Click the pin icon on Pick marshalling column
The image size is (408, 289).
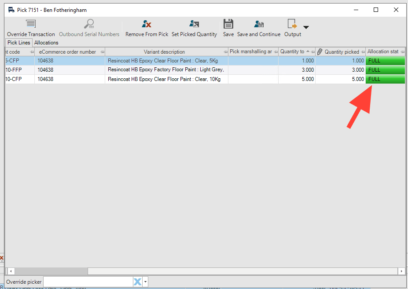(x=276, y=52)
